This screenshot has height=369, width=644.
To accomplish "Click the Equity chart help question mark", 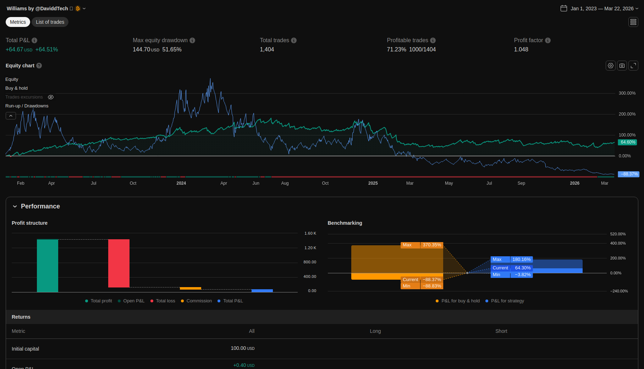I will coord(39,66).
